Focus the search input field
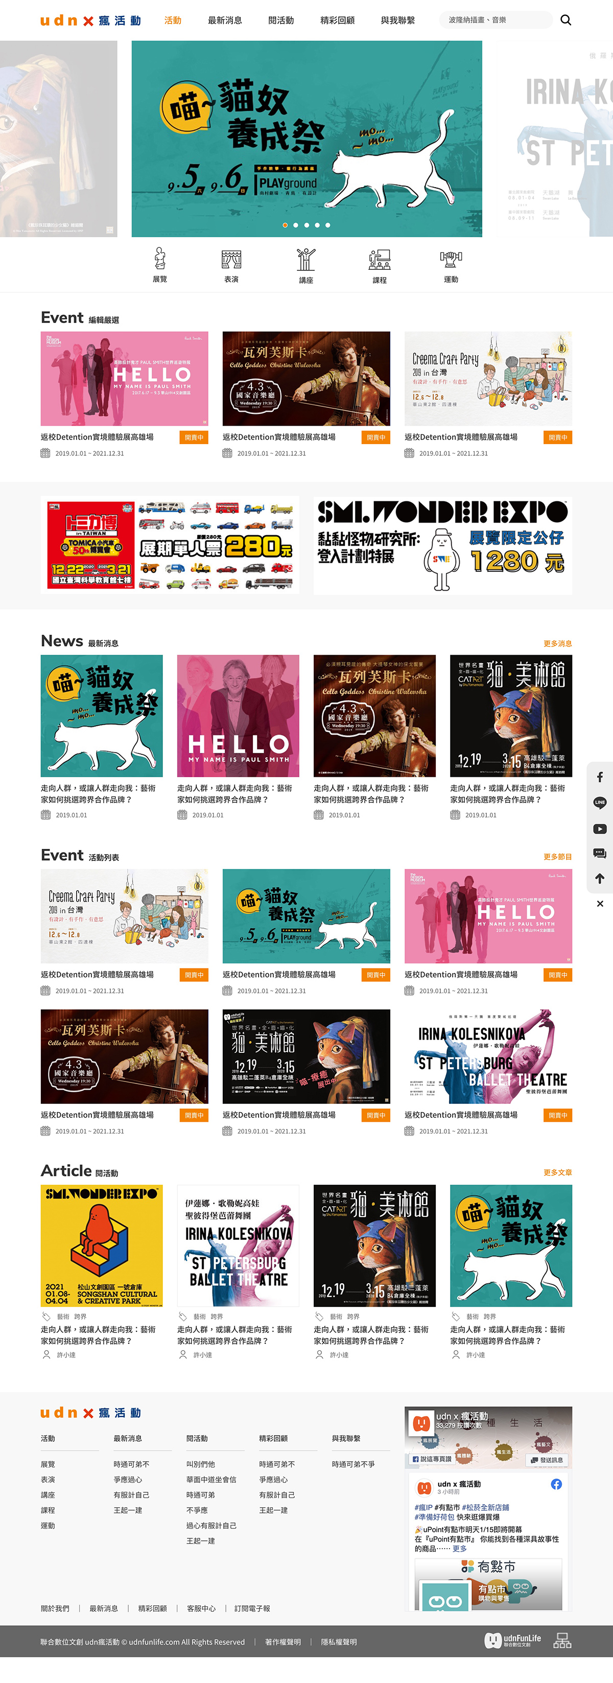613x1683 pixels. pyautogui.click(x=496, y=20)
